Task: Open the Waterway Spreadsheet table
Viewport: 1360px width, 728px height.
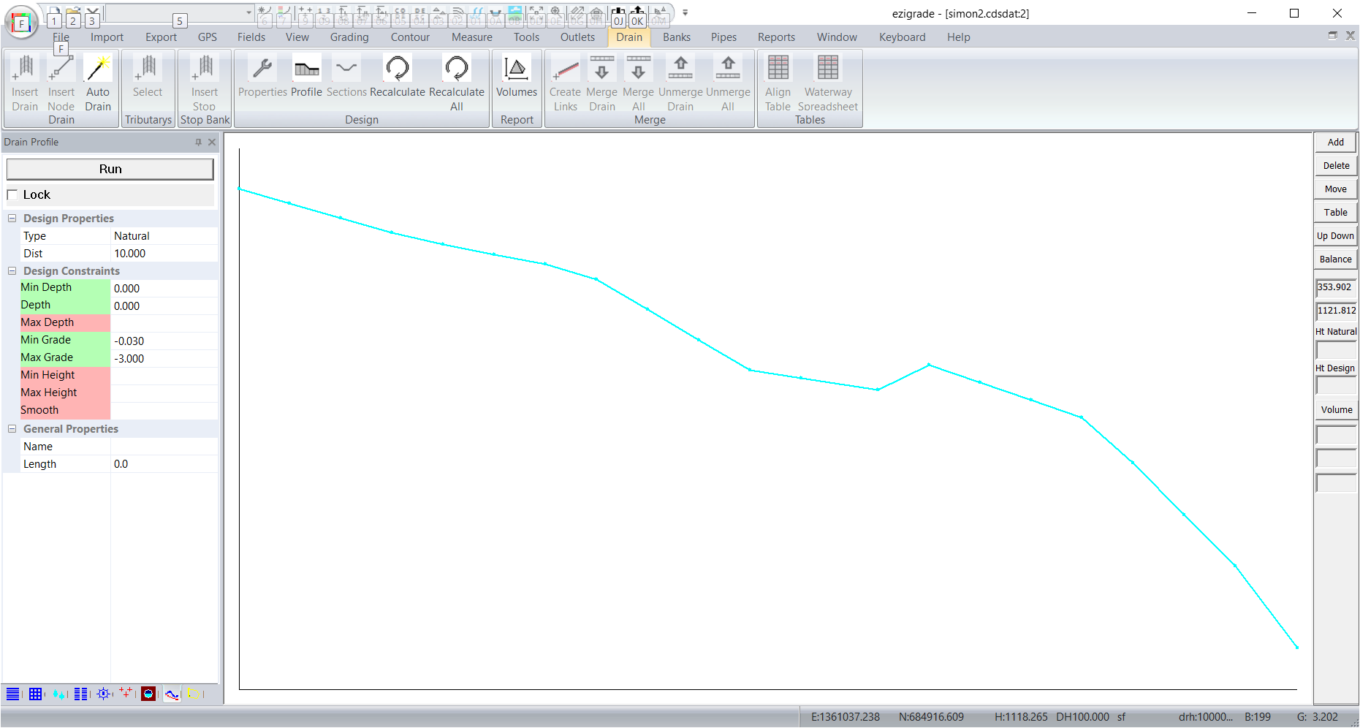Action: 827,70
